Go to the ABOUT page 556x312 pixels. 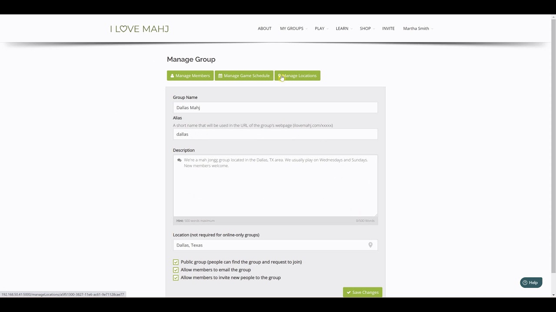coord(265,29)
